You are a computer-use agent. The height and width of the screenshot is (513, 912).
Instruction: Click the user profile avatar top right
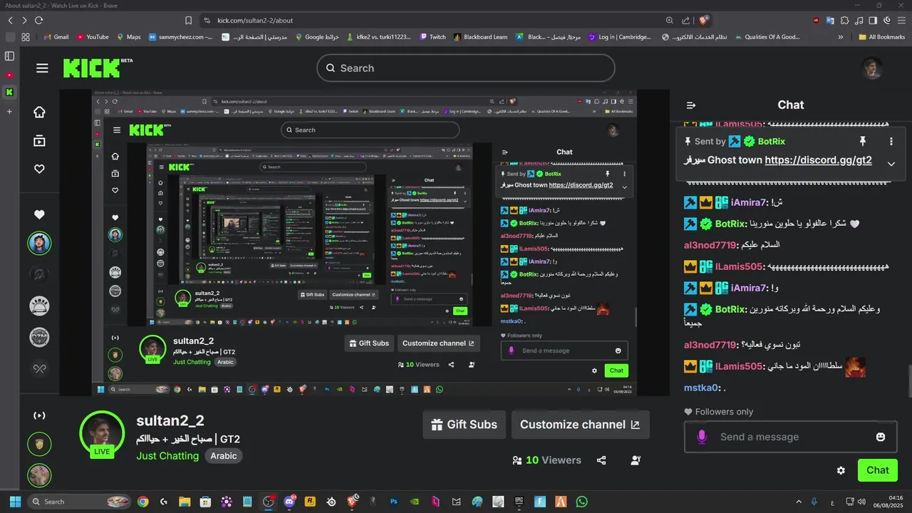pos(872,68)
